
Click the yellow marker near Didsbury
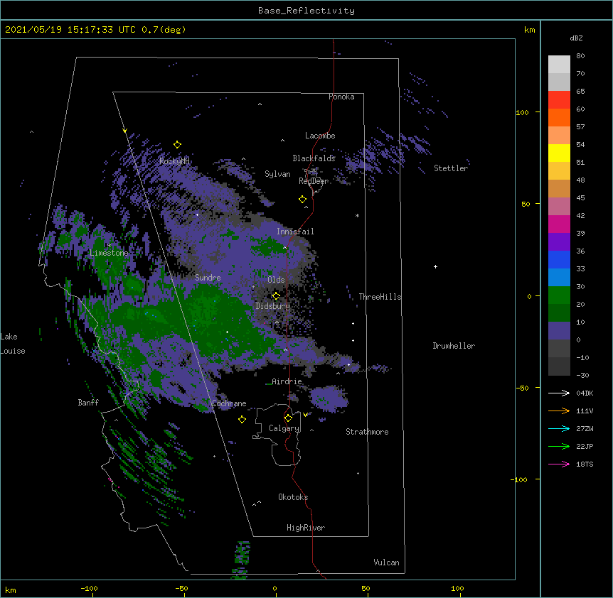276,295
